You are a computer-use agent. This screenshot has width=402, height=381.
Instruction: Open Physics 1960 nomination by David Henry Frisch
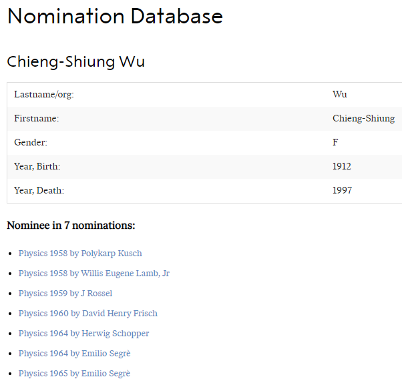[88, 314]
